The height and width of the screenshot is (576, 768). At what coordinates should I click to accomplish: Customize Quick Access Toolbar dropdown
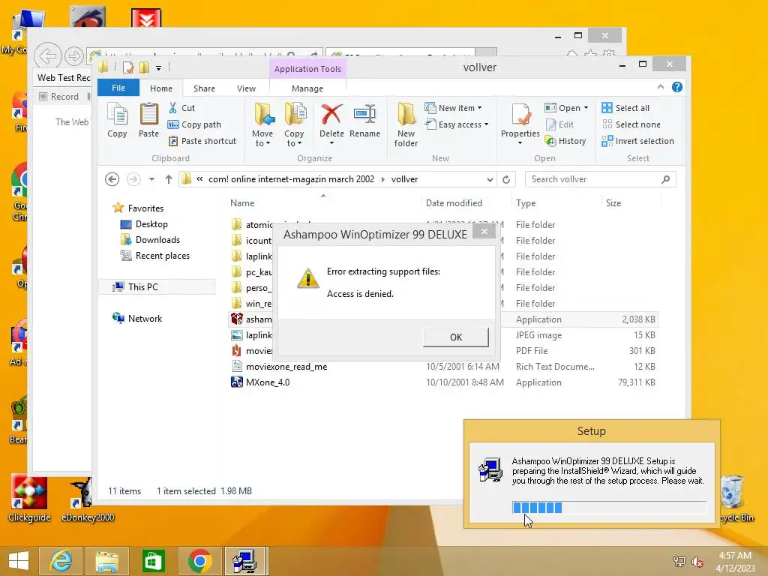[x=159, y=68]
